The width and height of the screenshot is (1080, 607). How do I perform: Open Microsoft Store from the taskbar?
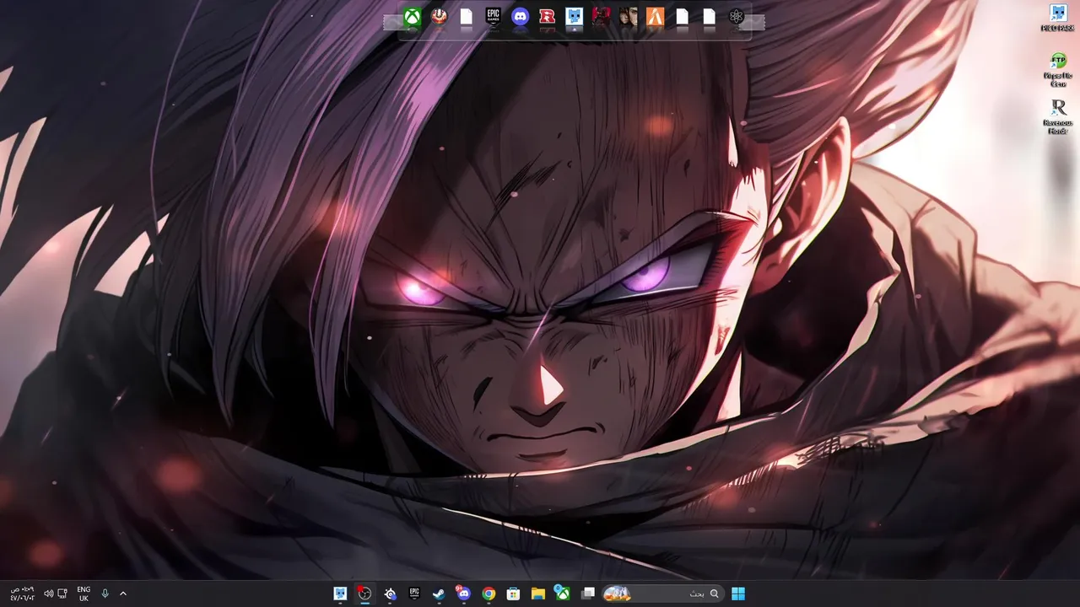513,594
